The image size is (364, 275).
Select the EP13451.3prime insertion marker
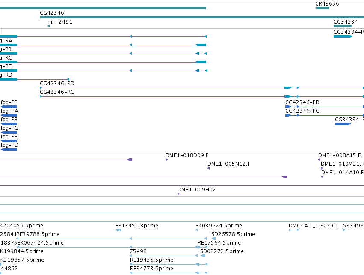(x=118, y=230)
